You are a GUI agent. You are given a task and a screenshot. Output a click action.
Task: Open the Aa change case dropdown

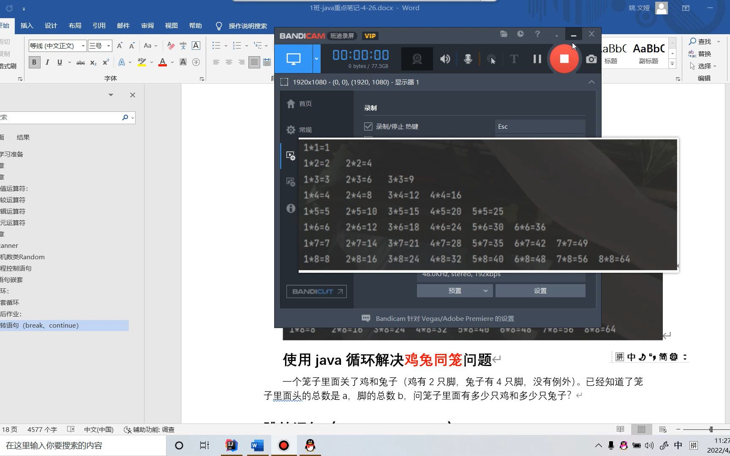click(150, 46)
